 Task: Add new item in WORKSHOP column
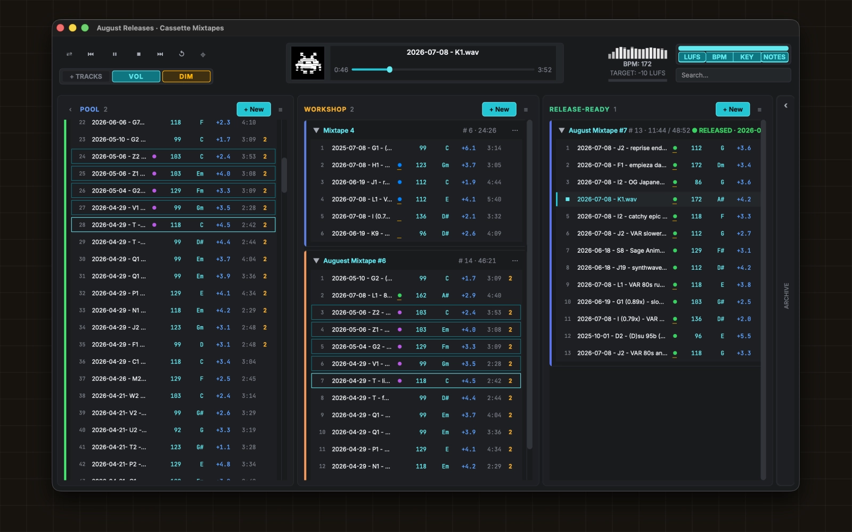tap(499, 110)
